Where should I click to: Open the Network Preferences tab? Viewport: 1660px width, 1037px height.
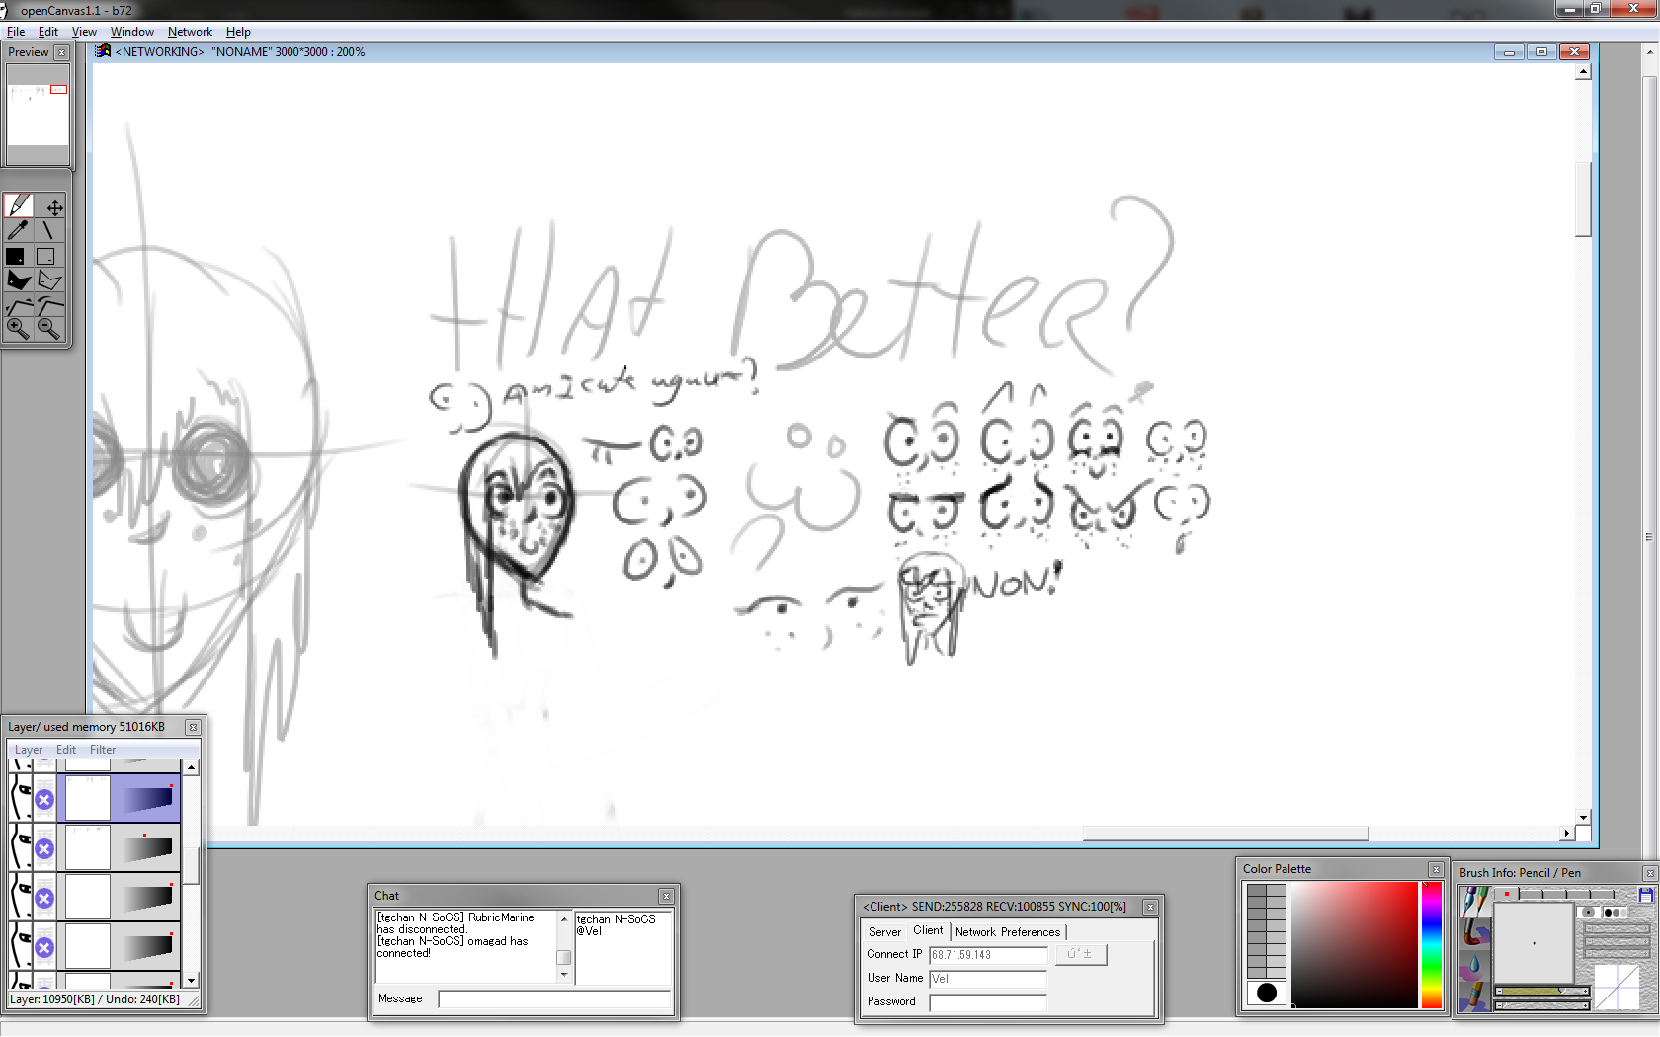click(x=1007, y=931)
